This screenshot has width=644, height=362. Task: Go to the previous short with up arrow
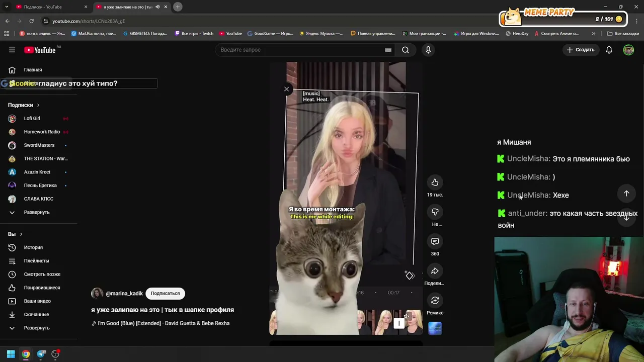[x=626, y=194]
